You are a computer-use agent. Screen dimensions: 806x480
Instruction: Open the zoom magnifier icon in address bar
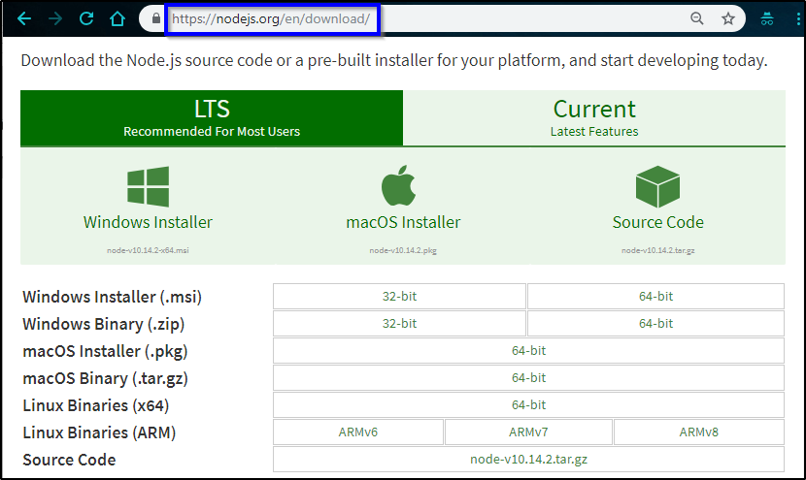pos(696,19)
